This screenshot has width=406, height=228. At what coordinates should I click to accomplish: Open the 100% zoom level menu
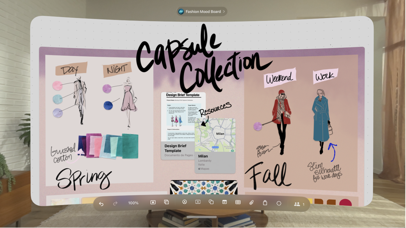[x=133, y=203]
